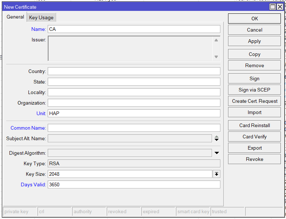Open the Digest Algorithm dropdown arrow
This screenshot has height=219, width=286.
point(216,153)
